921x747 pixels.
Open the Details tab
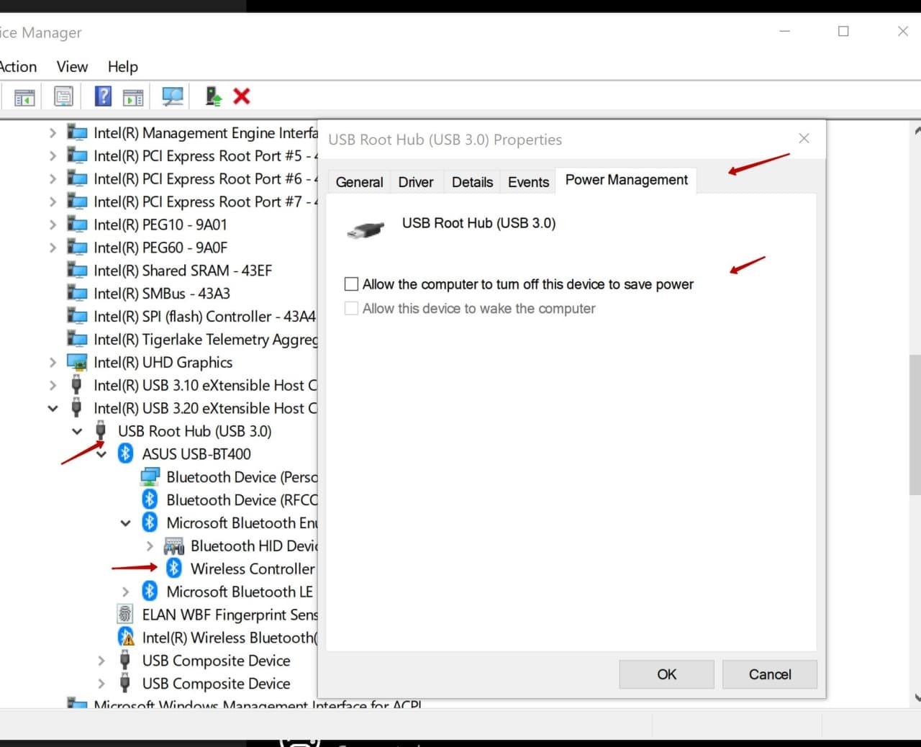click(x=472, y=182)
